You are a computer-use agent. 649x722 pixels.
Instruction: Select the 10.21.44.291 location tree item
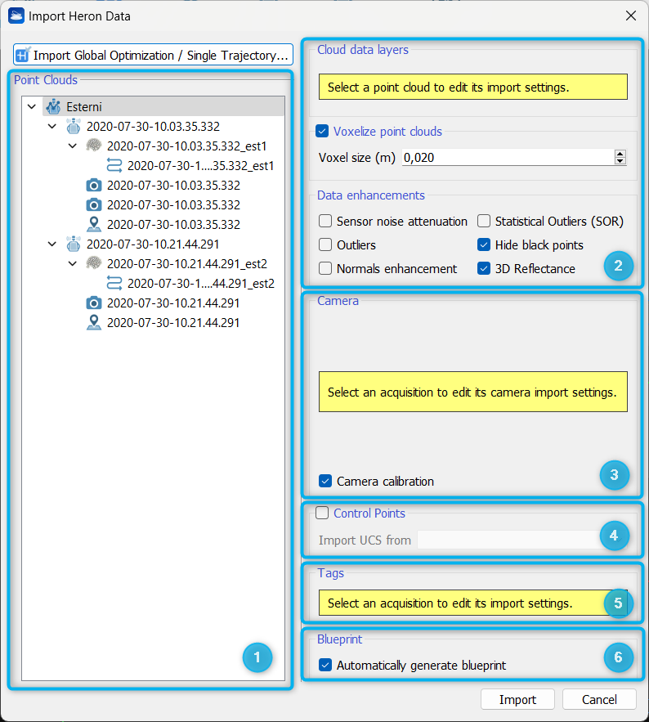(173, 323)
